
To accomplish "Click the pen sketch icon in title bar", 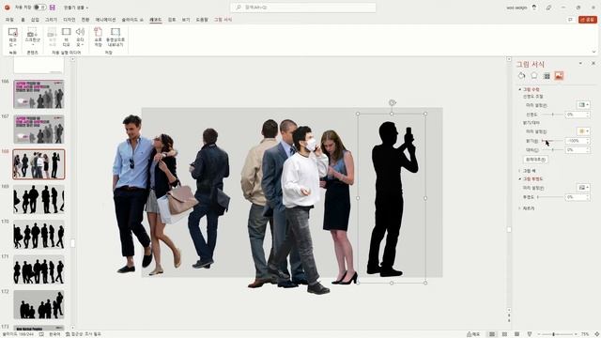I will point(548,8).
